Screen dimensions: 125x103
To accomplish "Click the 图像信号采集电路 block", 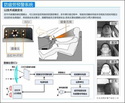I will (44, 74).
